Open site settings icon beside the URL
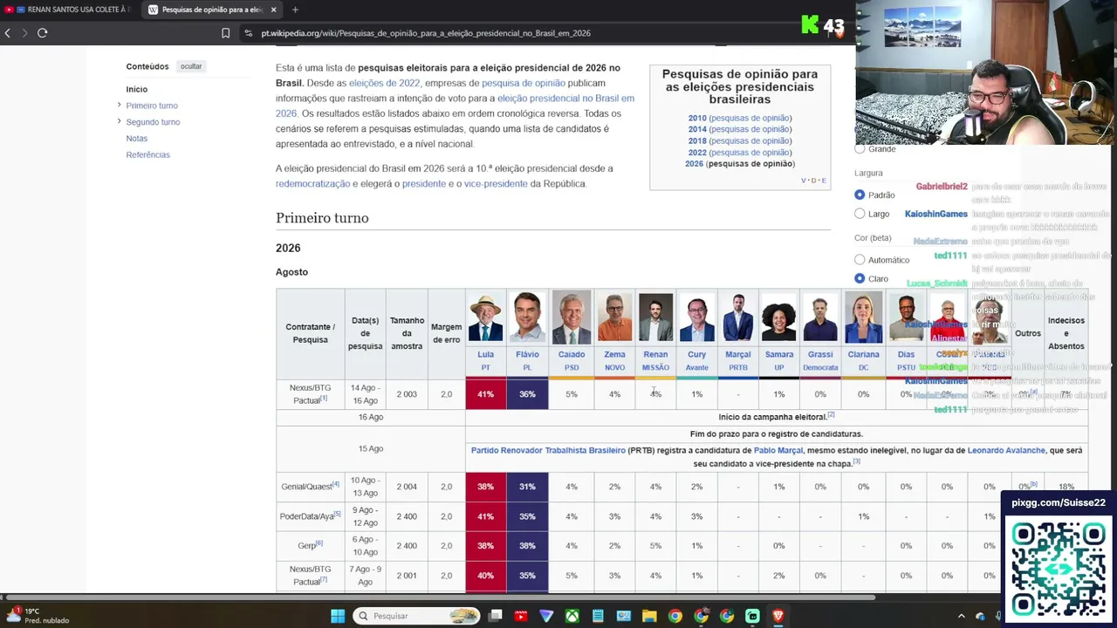The width and height of the screenshot is (1117, 628). (x=249, y=33)
